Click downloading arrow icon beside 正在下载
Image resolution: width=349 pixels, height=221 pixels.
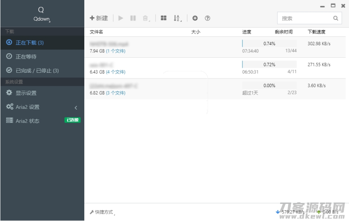pyautogui.click(x=9, y=42)
